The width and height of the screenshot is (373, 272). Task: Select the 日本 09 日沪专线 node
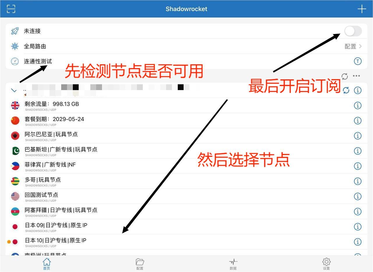[x=56, y=227]
